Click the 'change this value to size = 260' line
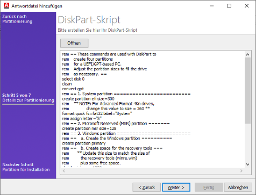 point(106,109)
